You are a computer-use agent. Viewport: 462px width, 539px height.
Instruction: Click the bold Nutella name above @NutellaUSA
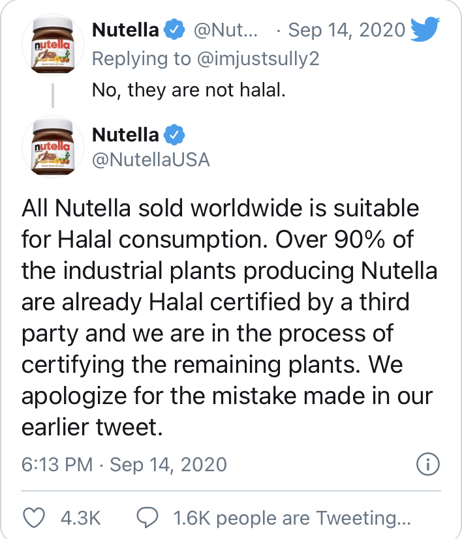(125, 134)
